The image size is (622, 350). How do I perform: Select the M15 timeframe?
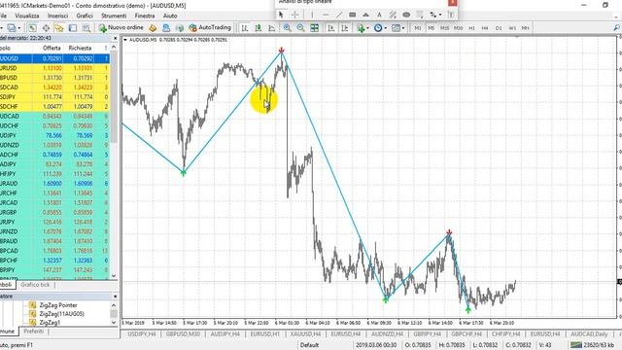[x=444, y=28]
